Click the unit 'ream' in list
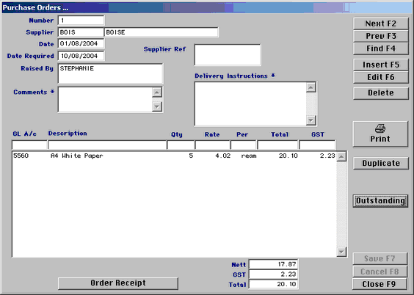 tap(249, 156)
